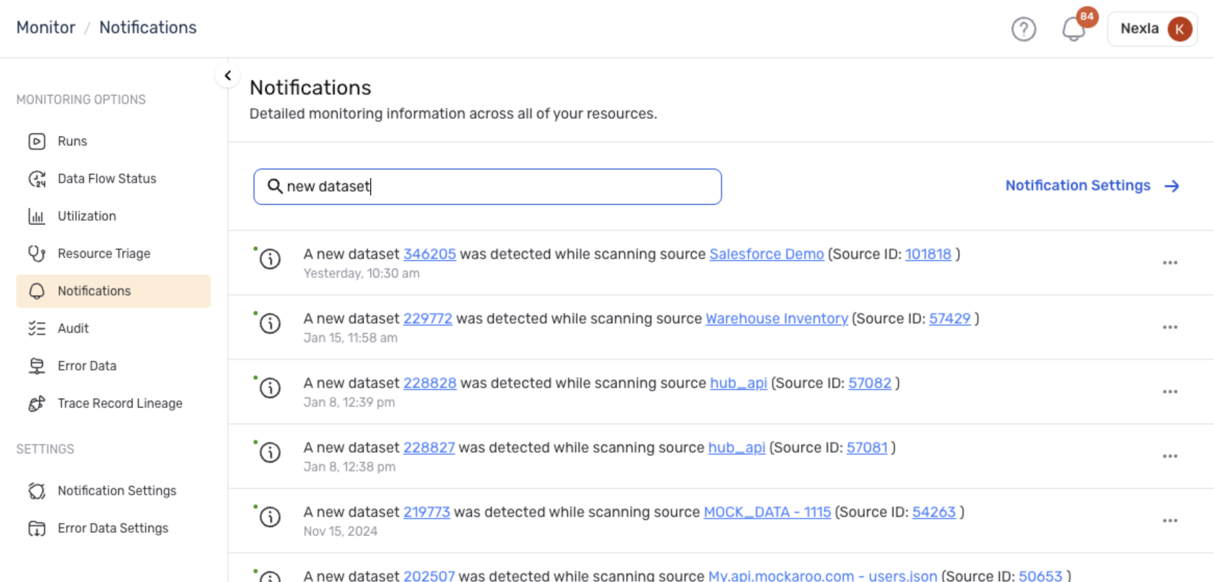Click the search magnifier icon
The width and height of the screenshot is (1214, 582).
pos(274,186)
